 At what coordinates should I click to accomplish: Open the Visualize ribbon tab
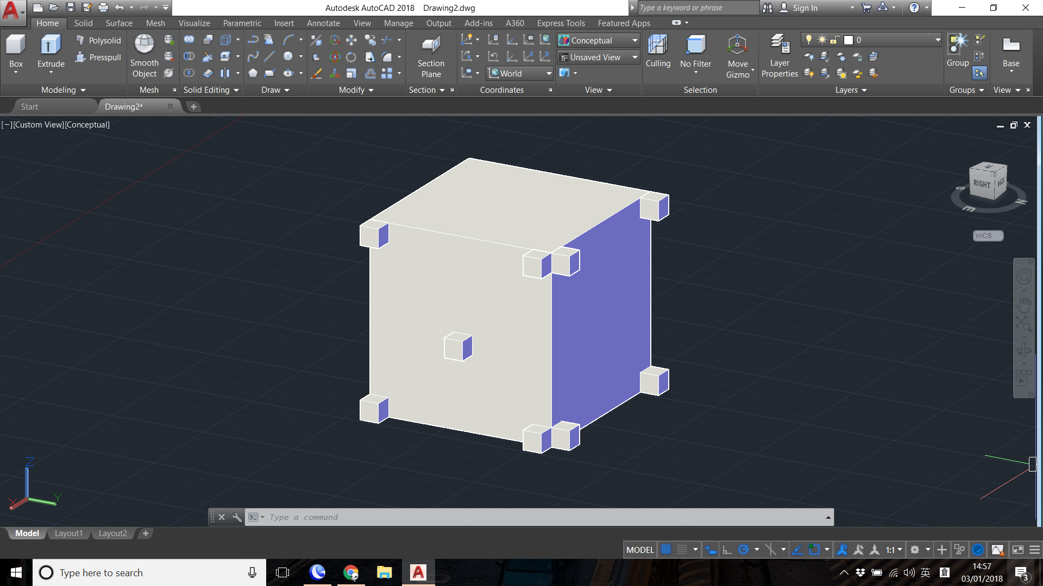(x=194, y=23)
